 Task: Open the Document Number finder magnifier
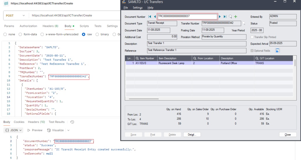click(x=230, y=17)
